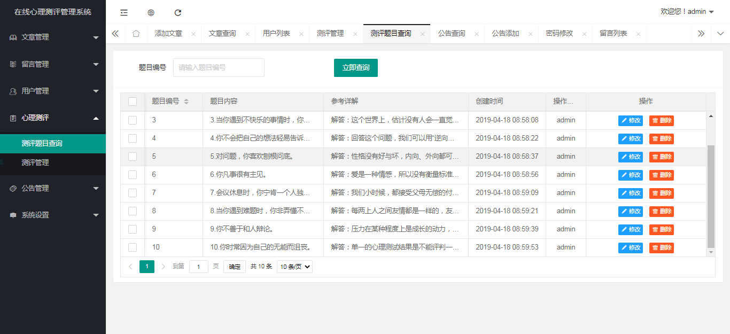Open the admin user dropdown
The width and height of the screenshot is (730, 334).
pyautogui.click(x=687, y=12)
